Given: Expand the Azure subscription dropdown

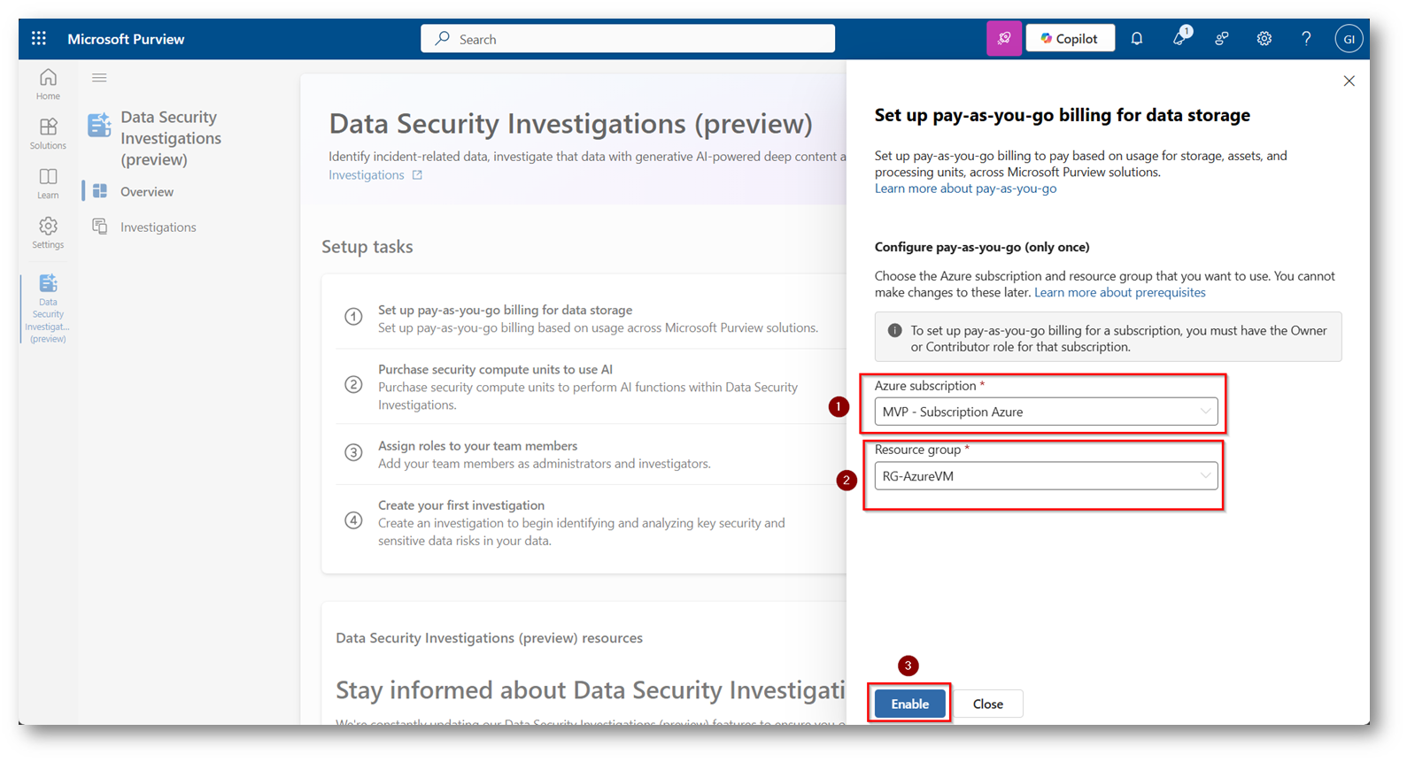Looking at the screenshot, I should [x=1046, y=412].
